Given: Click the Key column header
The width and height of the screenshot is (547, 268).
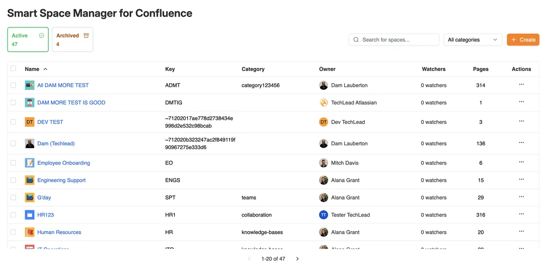Looking at the screenshot, I should click(x=170, y=69).
